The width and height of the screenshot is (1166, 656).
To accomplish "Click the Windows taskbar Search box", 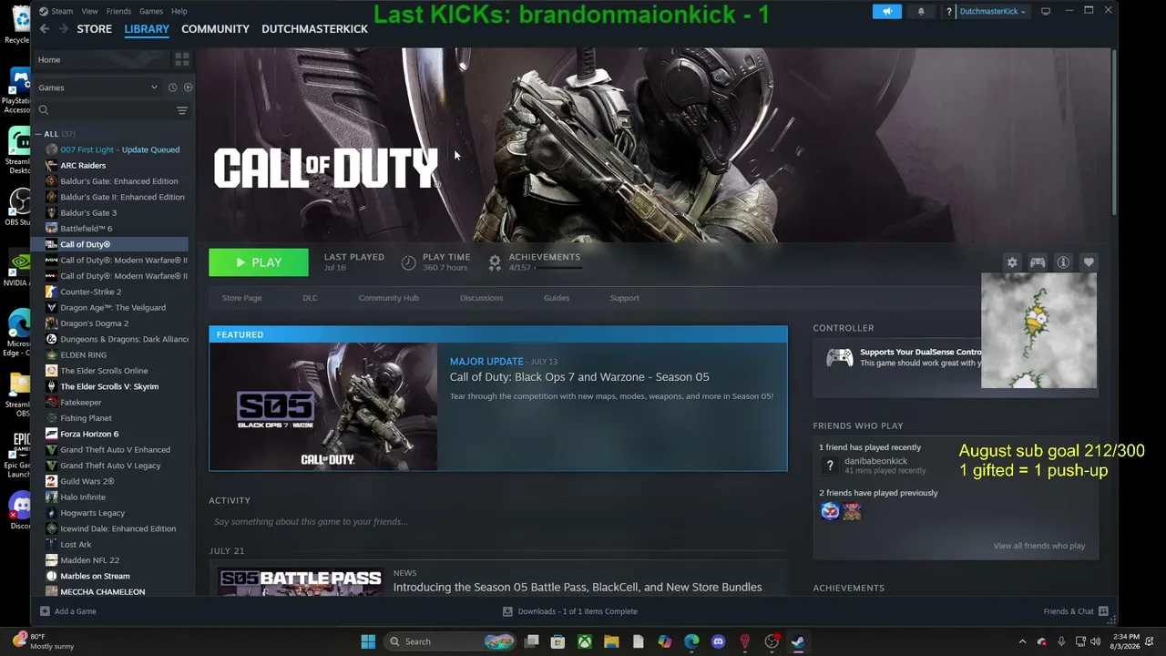I will (450, 641).
